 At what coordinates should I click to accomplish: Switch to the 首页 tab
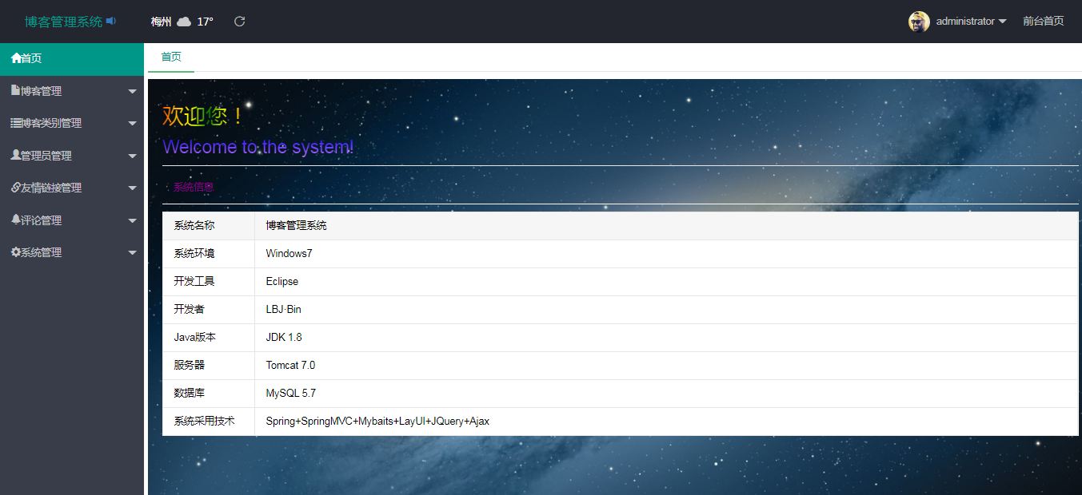(171, 57)
